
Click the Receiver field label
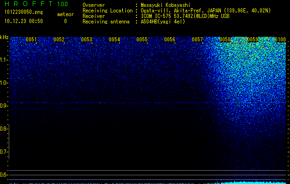[94, 16]
